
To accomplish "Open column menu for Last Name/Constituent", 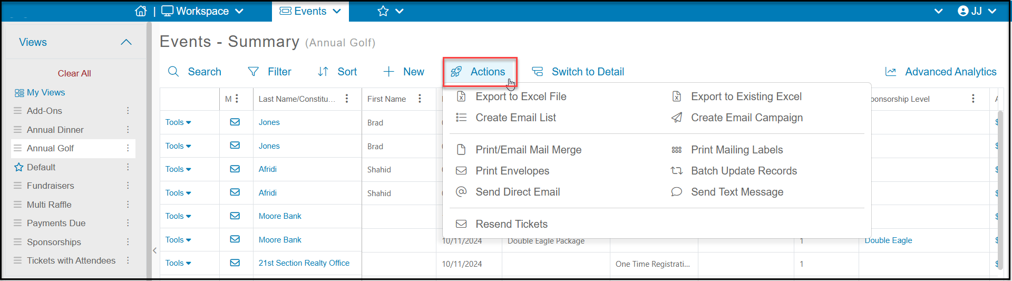I will (x=347, y=99).
